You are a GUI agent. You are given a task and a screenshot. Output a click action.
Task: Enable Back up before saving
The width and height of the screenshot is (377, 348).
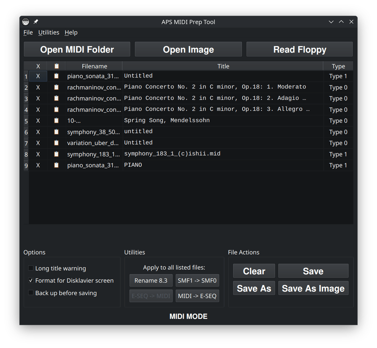[31, 293]
